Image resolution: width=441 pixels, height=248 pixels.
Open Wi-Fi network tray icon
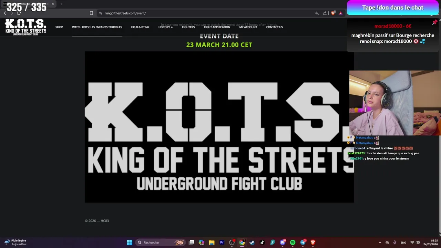coord(412,242)
